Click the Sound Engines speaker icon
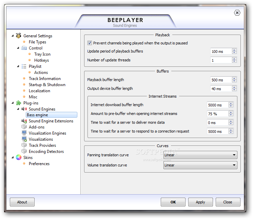This screenshot has width=253, height=219. click(x=24, y=109)
